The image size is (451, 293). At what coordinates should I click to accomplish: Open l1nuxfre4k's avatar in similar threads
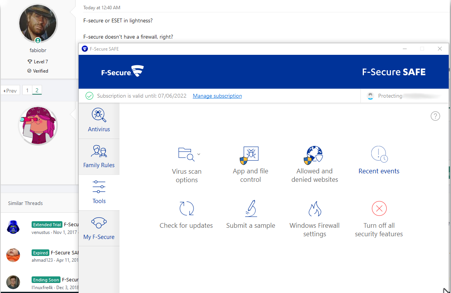coord(13,282)
